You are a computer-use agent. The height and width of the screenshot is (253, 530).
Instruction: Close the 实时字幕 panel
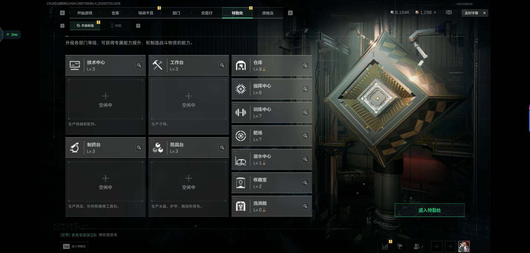(484, 13)
